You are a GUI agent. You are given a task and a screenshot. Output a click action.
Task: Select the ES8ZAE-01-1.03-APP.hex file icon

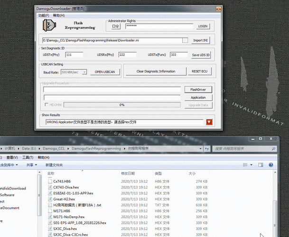(50, 193)
